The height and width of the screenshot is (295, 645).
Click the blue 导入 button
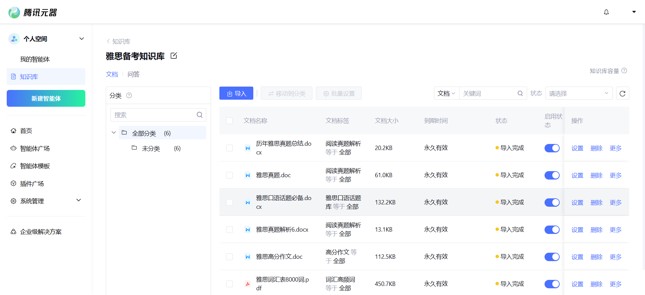tap(236, 94)
